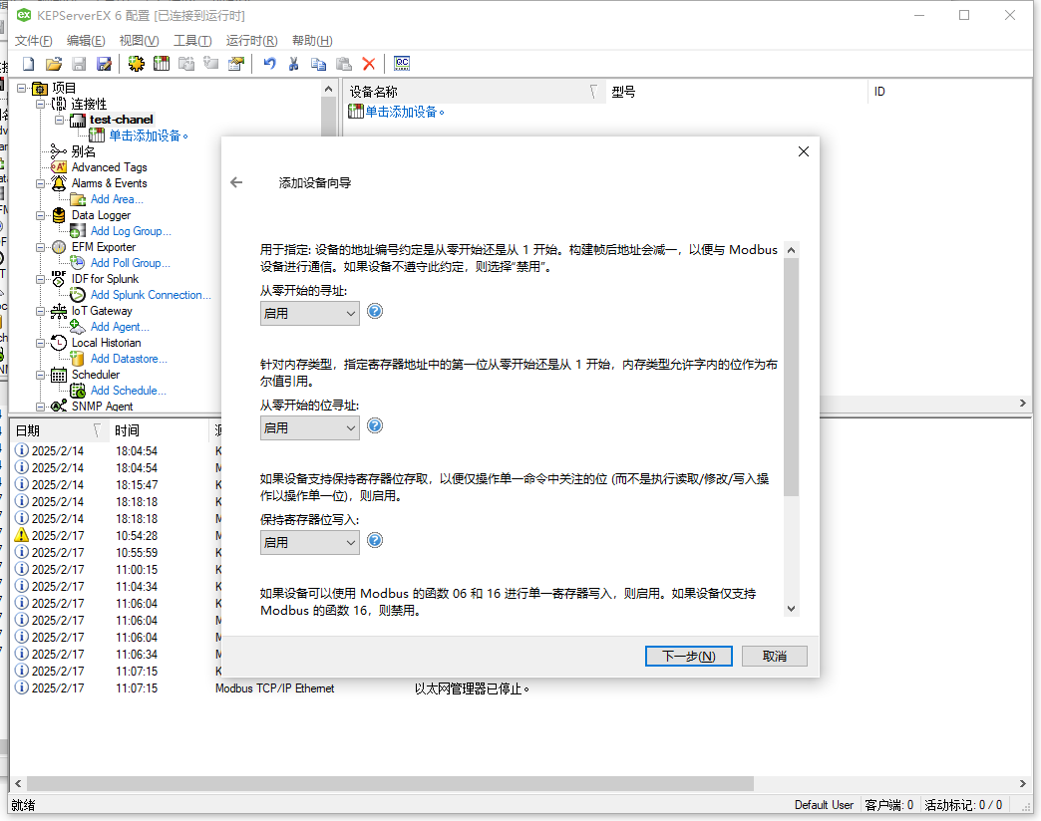Sort event log by 日期 column header
Viewport: 1041px width, 821px height.
pos(59,430)
